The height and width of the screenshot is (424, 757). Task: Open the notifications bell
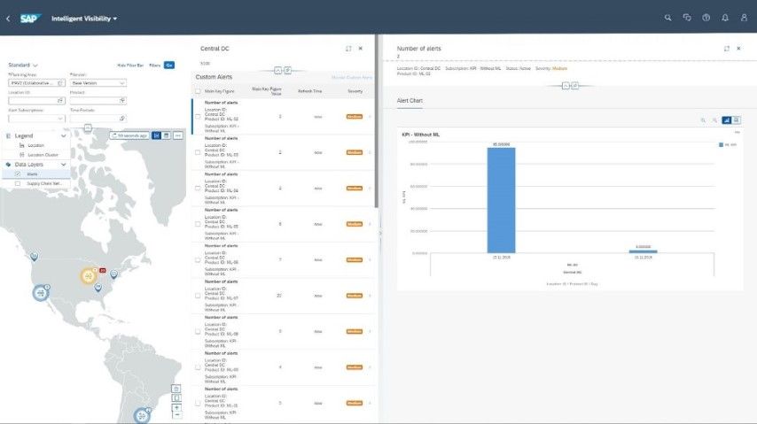point(725,18)
